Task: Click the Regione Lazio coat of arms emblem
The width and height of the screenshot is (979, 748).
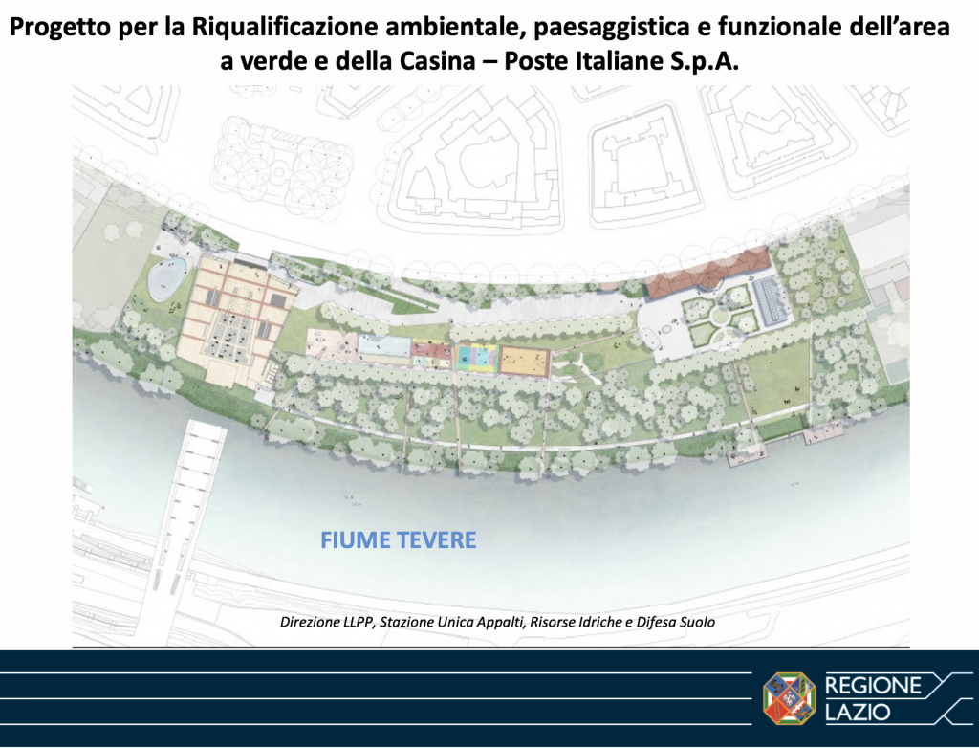Action: coord(789,698)
